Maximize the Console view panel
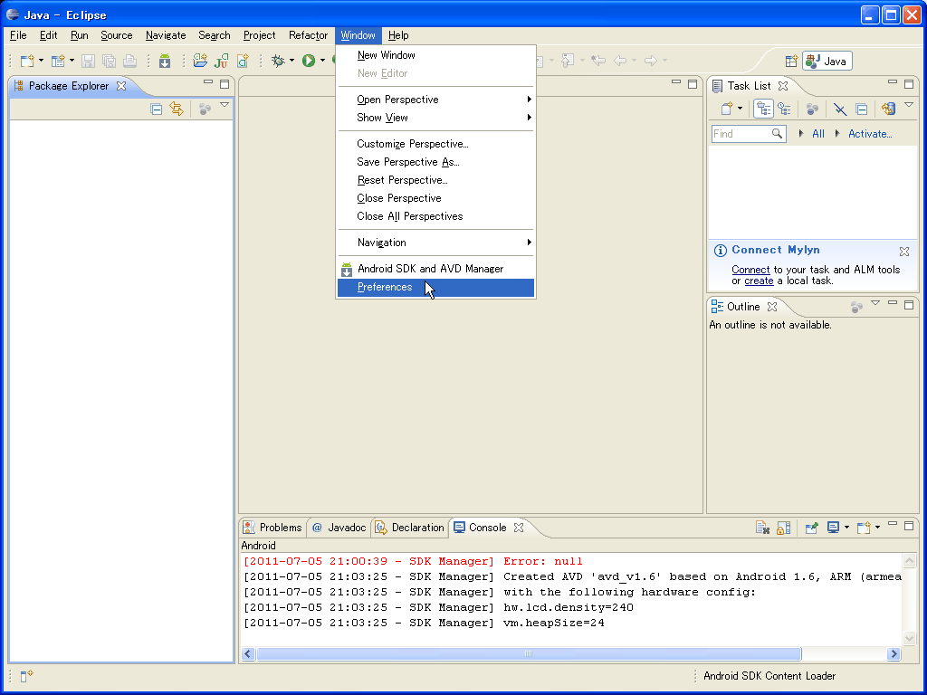The image size is (927, 695). click(x=909, y=525)
